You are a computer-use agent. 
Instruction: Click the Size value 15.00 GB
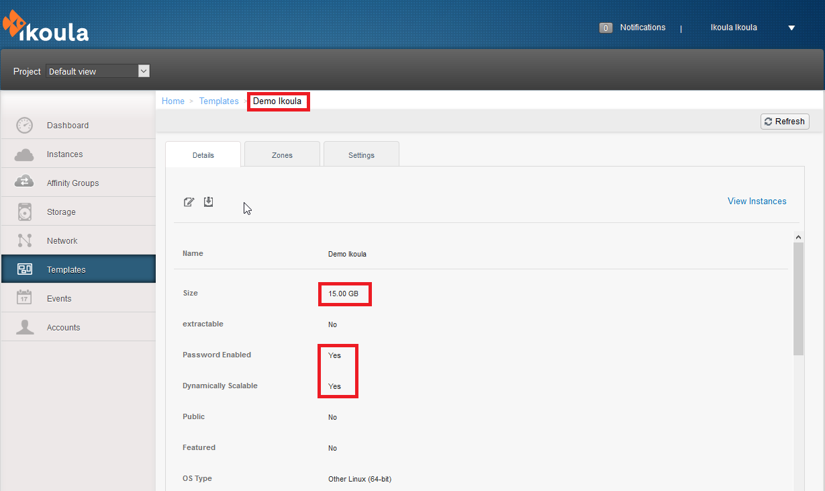pyautogui.click(x=343, y=294)
